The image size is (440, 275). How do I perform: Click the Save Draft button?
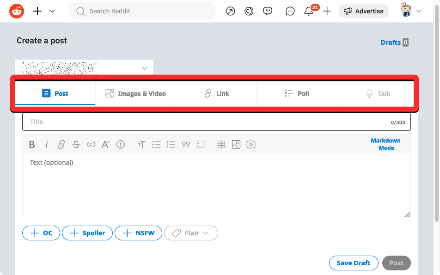353,263
